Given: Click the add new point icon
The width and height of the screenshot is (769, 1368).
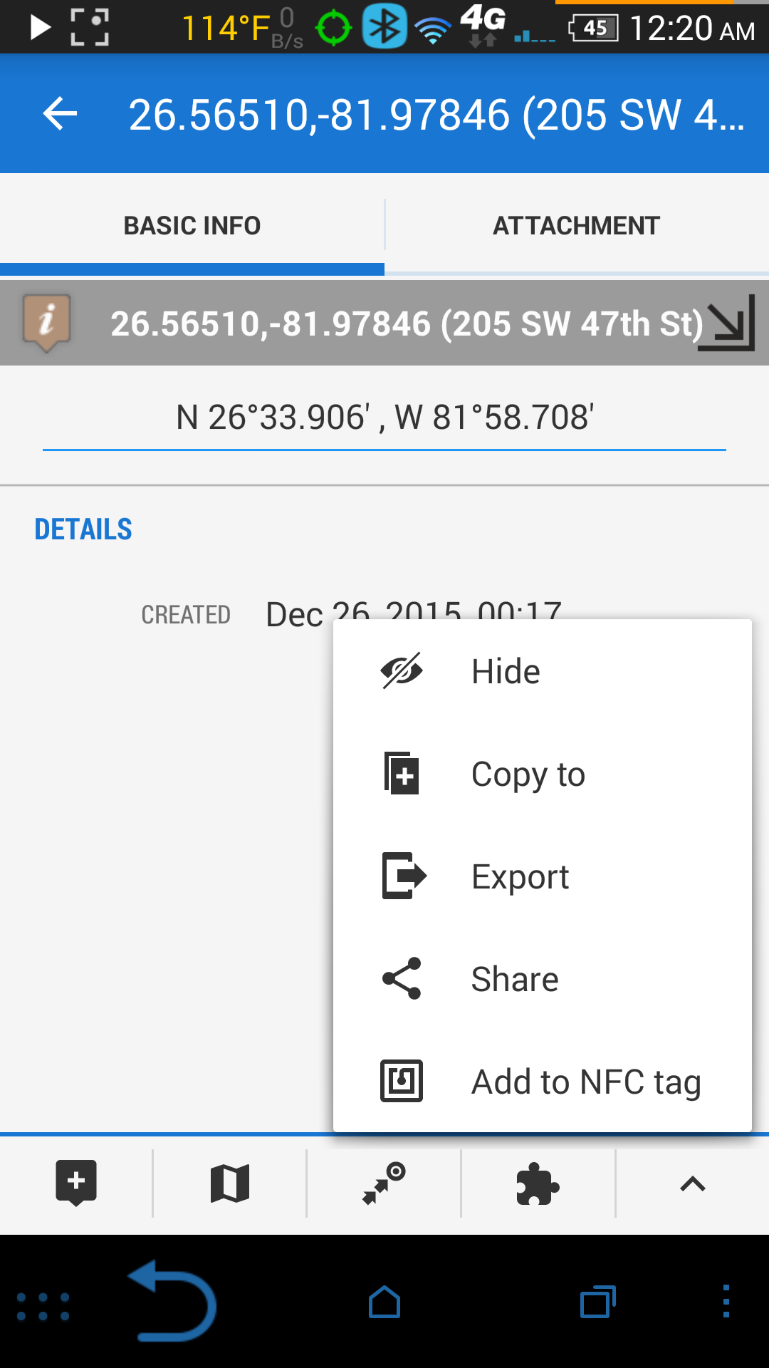Looking at the screenshot, I should point(76,1183).
